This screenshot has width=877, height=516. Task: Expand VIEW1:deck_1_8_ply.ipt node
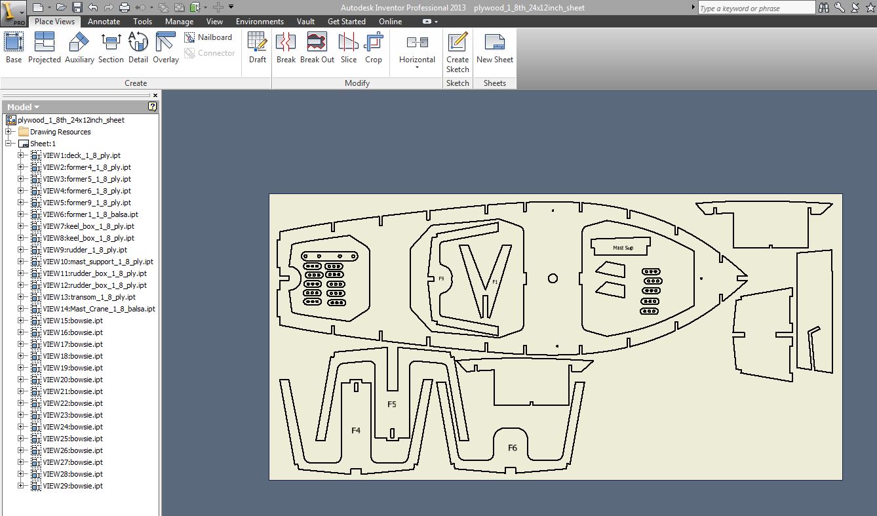(21, 155)
